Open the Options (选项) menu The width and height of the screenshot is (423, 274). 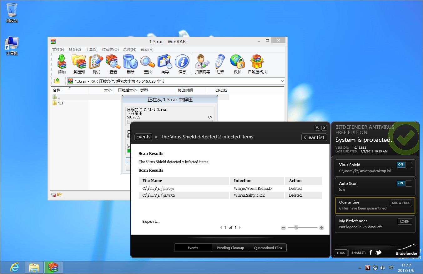click(x=129, y=50)
